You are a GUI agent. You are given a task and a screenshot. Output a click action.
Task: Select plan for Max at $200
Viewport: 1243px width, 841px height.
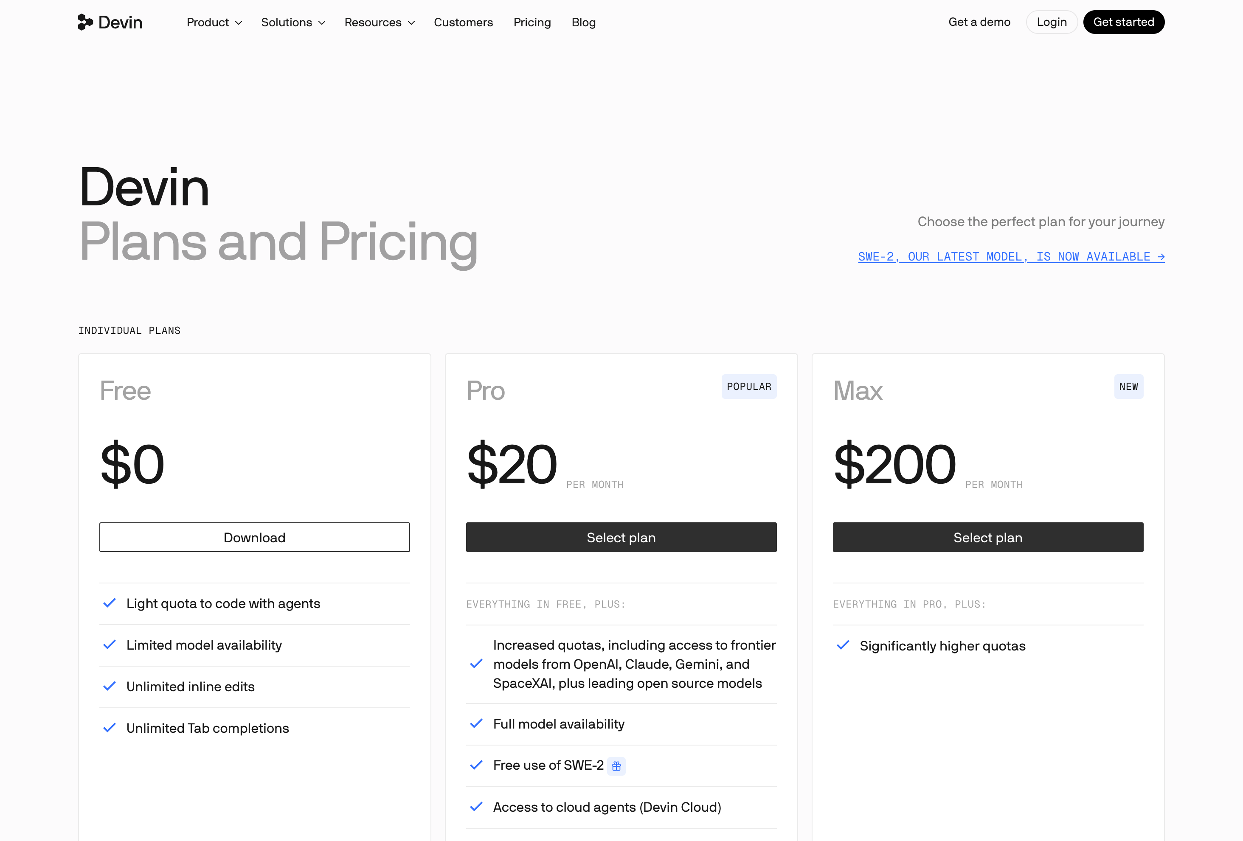(988, 537)
